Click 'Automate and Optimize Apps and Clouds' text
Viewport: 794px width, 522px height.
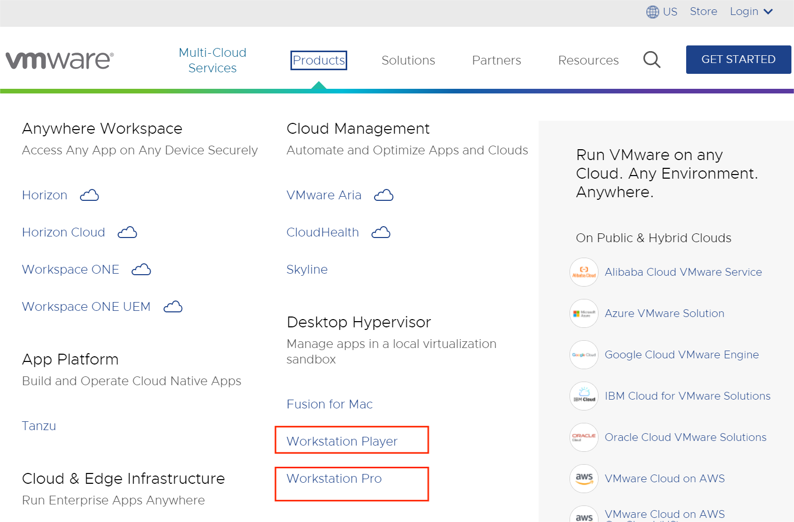click(407, 150)
